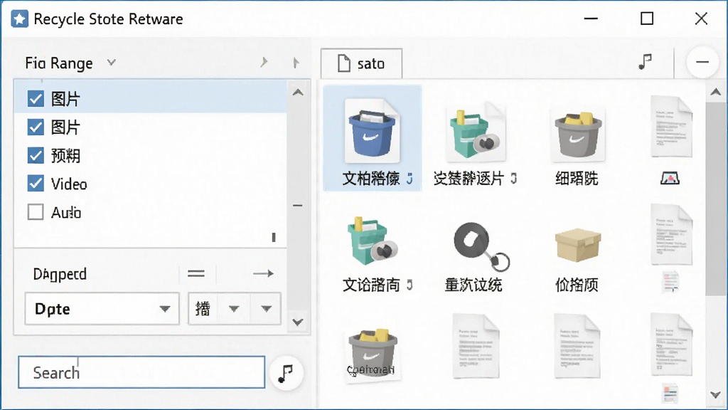This screenshot has width=728, height=410.
Task: Open the last dropdown arrow in 播 group
Action: coord(266,309)
